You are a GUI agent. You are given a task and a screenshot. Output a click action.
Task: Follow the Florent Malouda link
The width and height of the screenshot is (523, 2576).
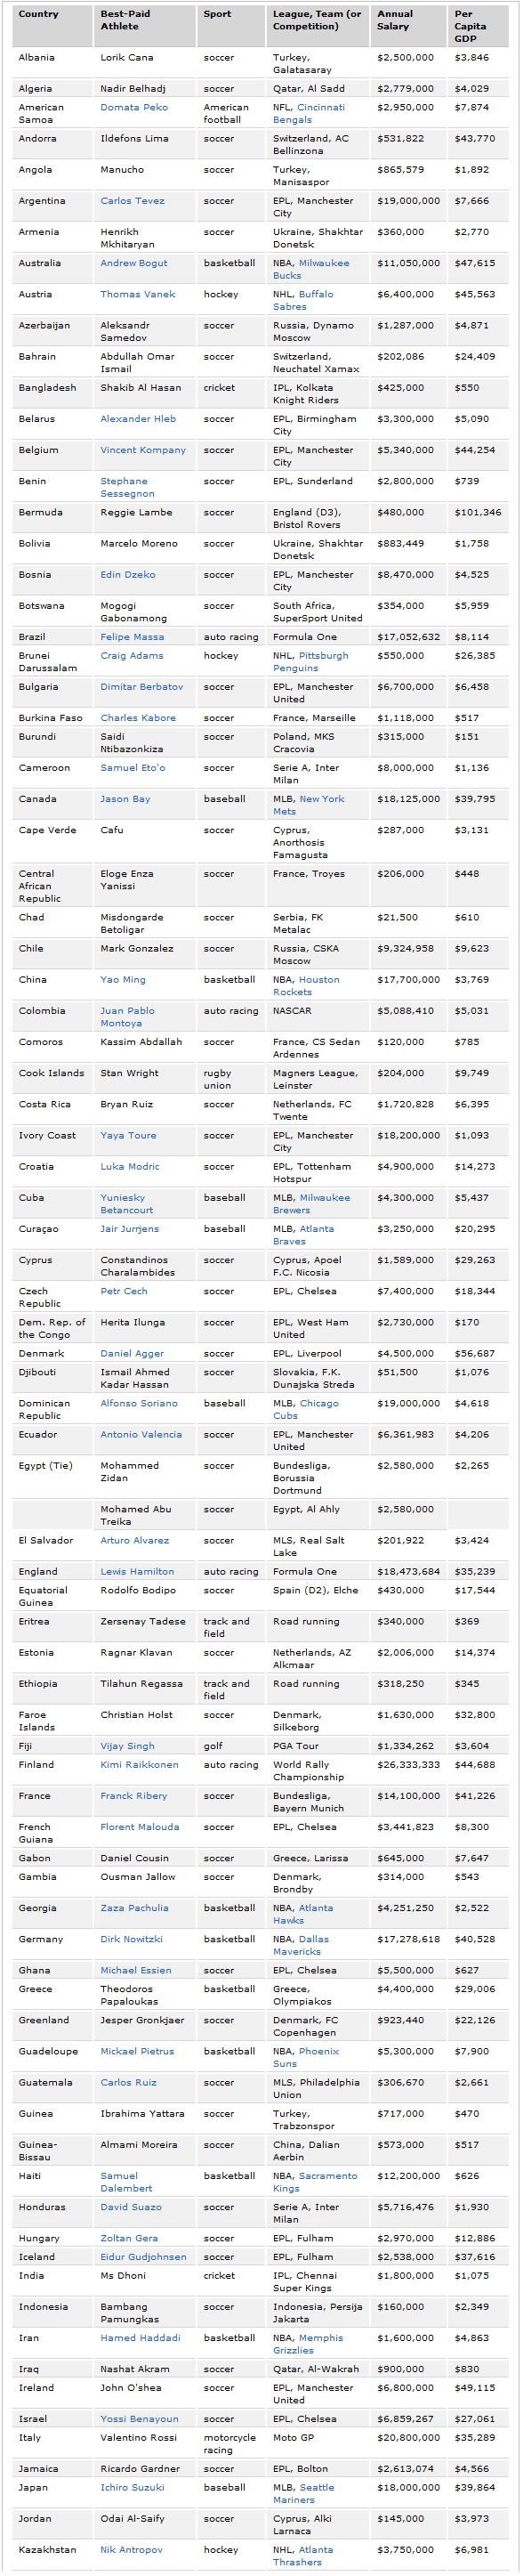tap(140, 1827)
